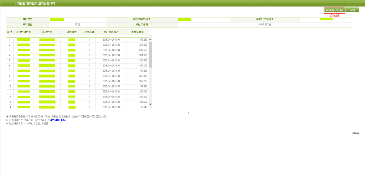This screenshot has height=176, width=365.
Task: Click the 6,680,320 원 total value
Action: click(x=265, y=24)
